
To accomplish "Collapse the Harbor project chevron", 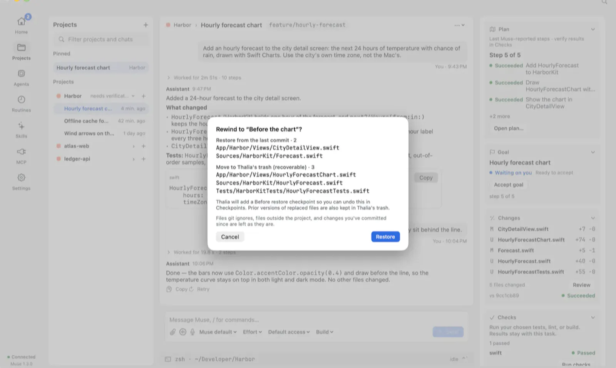I will pos(133,96).
